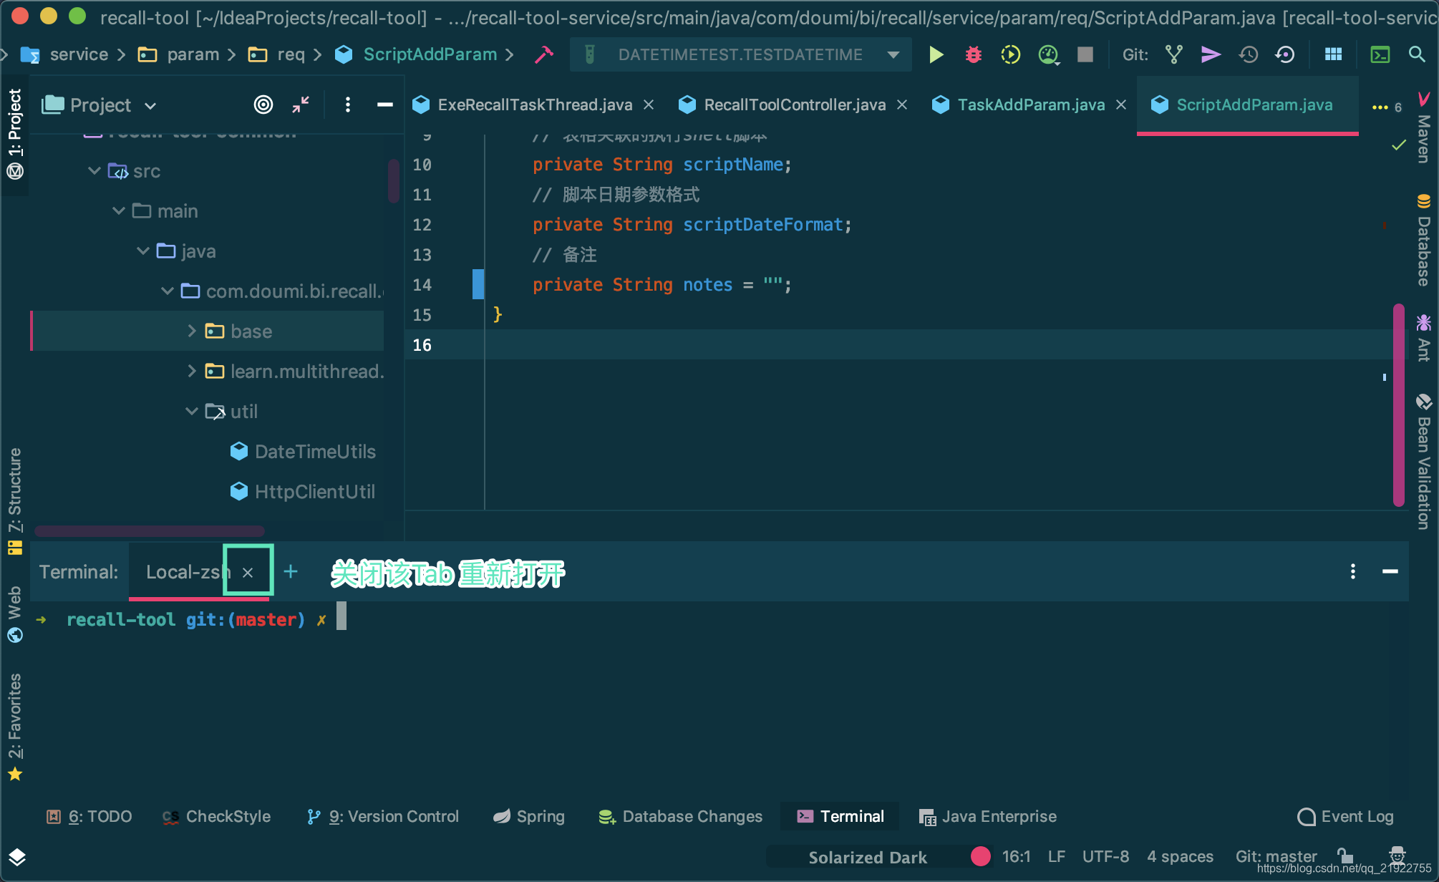Screen dimensions: 1439x882
Task: Click Git: master branch in status bar
Action: [1276, 857]
